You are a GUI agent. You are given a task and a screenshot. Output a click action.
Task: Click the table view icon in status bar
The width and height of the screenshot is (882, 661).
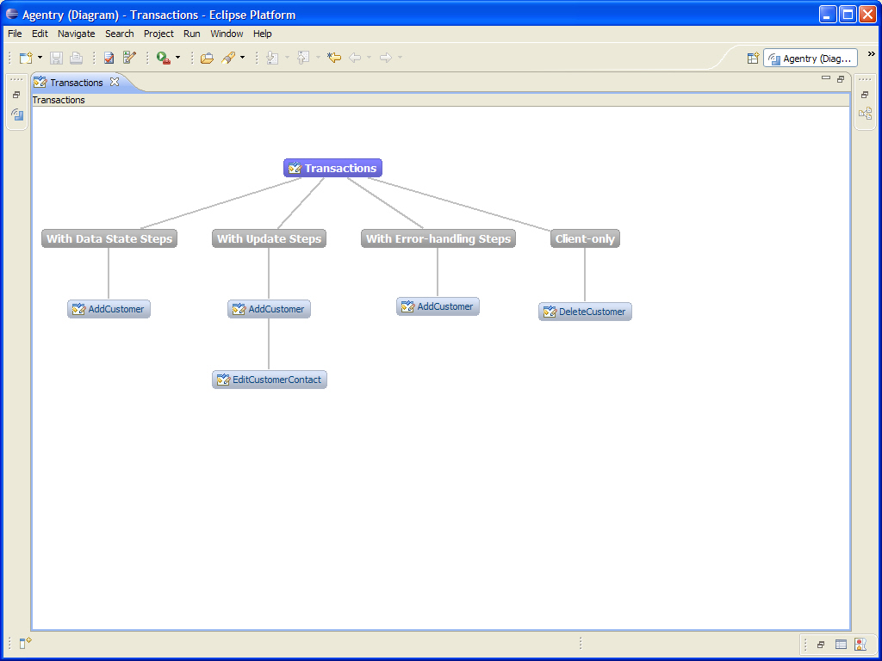[x=841, y=645]
